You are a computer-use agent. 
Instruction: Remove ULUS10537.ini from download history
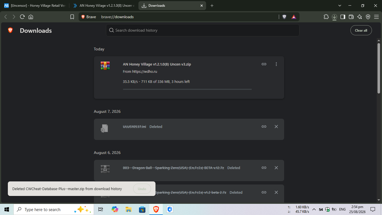tap(276, 127)
